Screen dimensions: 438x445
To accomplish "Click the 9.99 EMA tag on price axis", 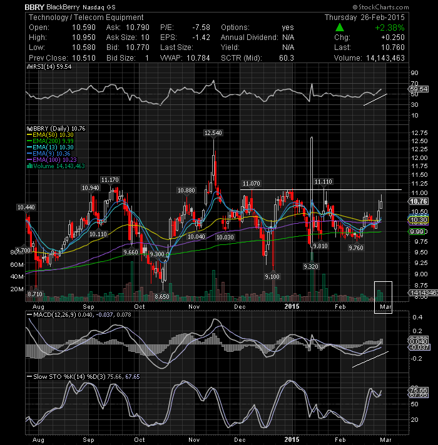I will coord(417,232).
